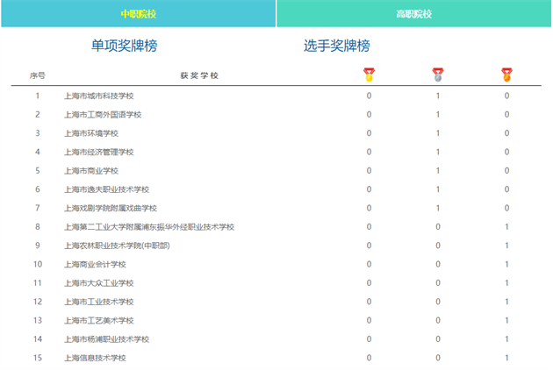553x370 pixels.
Task: Open 上海戏剧学院附属戏曲学校 entry
Action: pos(111,208)
